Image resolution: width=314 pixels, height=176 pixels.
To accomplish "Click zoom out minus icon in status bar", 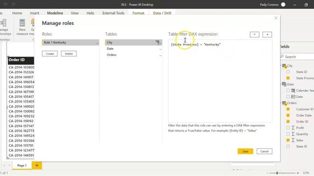I will pos(268,173).
